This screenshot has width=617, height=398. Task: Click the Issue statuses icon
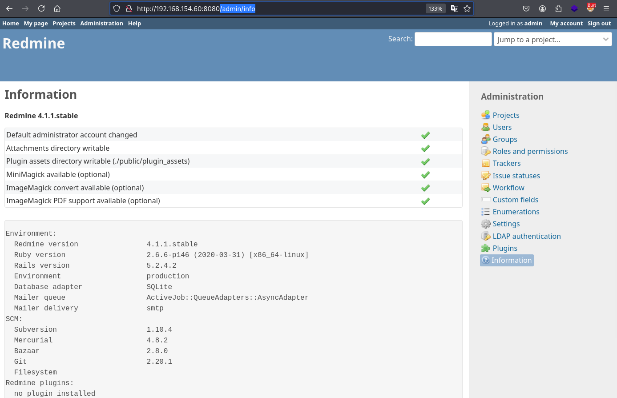[486, 176]
